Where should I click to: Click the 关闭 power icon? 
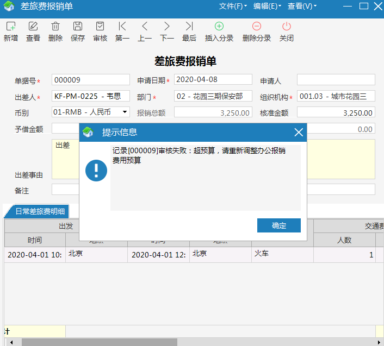click(x=287, y=27)
